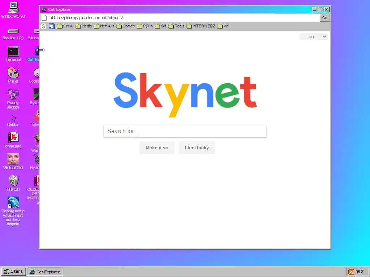The height and width of the screenshot is (277, 370).
Task: Click the Skynet 'S' bookmark icon
Action: click(x=43, y=26)
